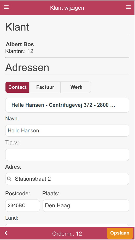Open the left hamburger menu

coord(6,7)
